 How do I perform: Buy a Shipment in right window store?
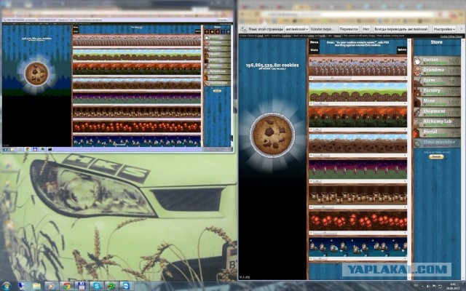(x=437, y=112)
